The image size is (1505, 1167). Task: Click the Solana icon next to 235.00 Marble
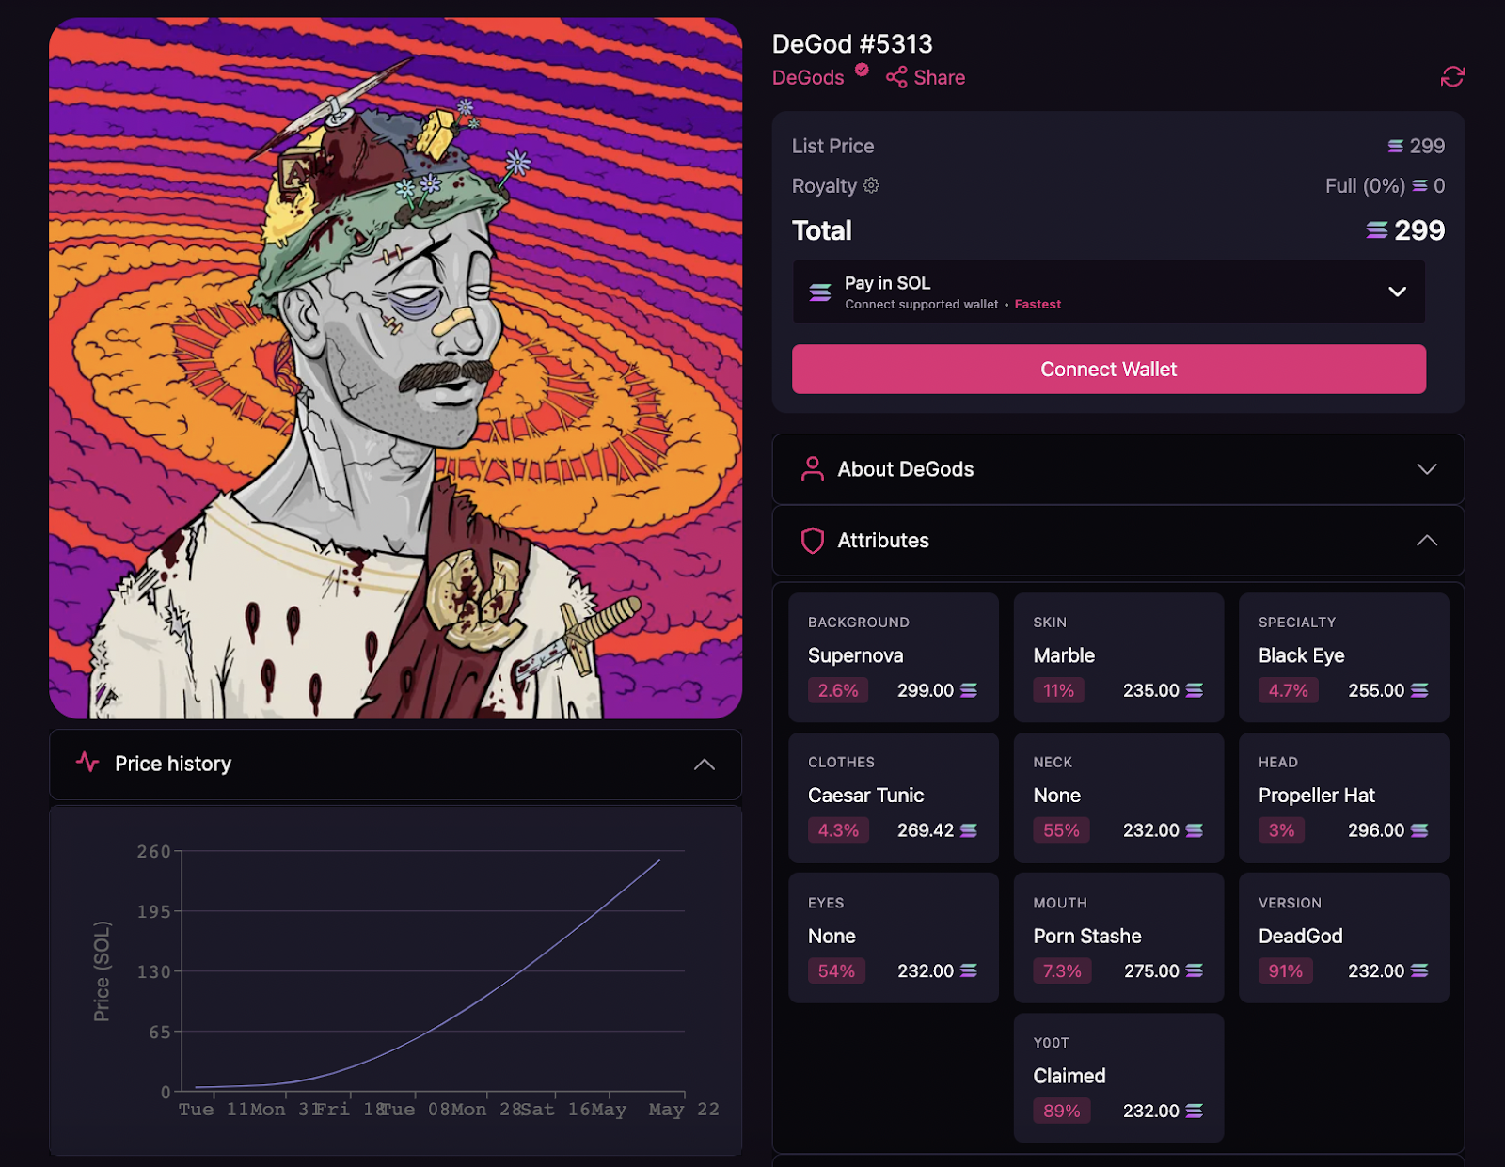(1194, 690)
